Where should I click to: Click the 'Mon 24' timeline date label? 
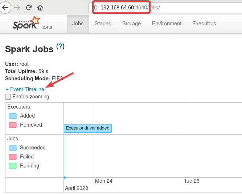coord(104,181)
